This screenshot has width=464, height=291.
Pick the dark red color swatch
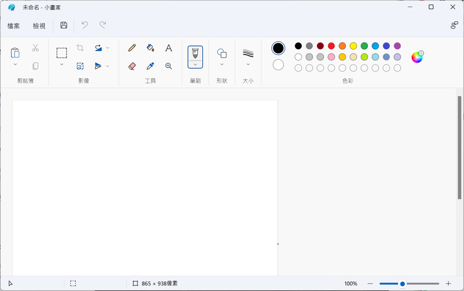pos(320,46)
